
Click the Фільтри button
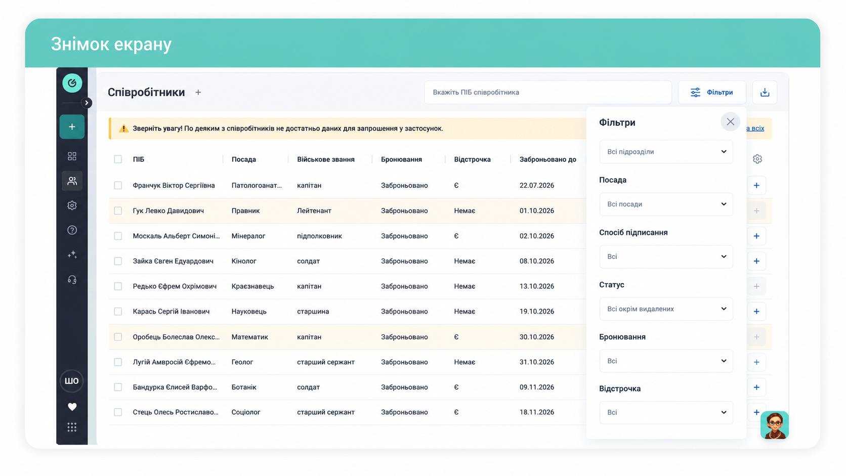tap(712, 93)
